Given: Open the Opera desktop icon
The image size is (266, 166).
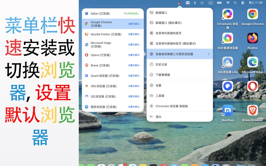Looking at the screenshot, I should click(x=252, y=87).
